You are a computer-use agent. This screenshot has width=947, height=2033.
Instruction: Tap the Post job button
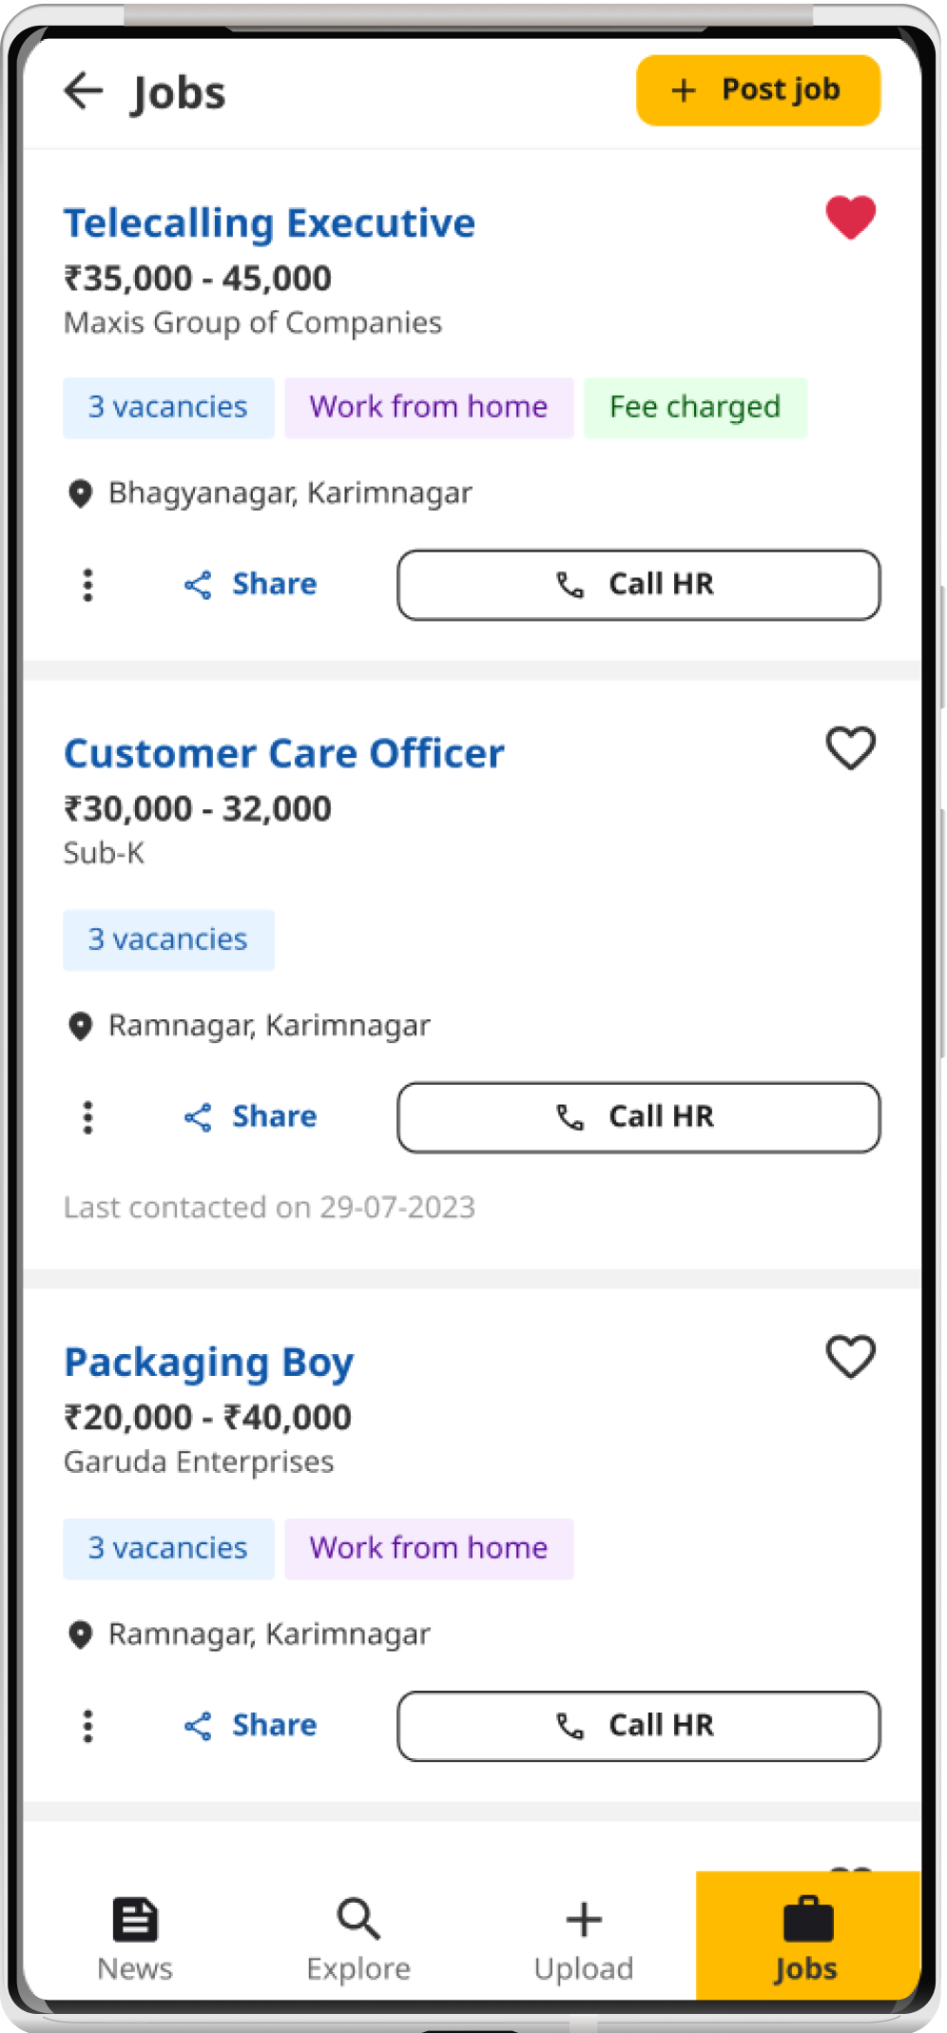tap(758, 90)
